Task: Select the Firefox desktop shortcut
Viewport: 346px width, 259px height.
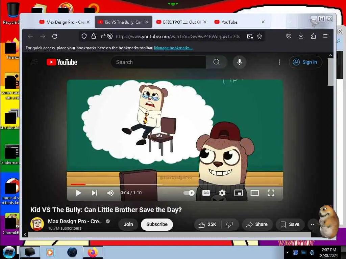Action: pyautogui.click(x=11, y=49)
